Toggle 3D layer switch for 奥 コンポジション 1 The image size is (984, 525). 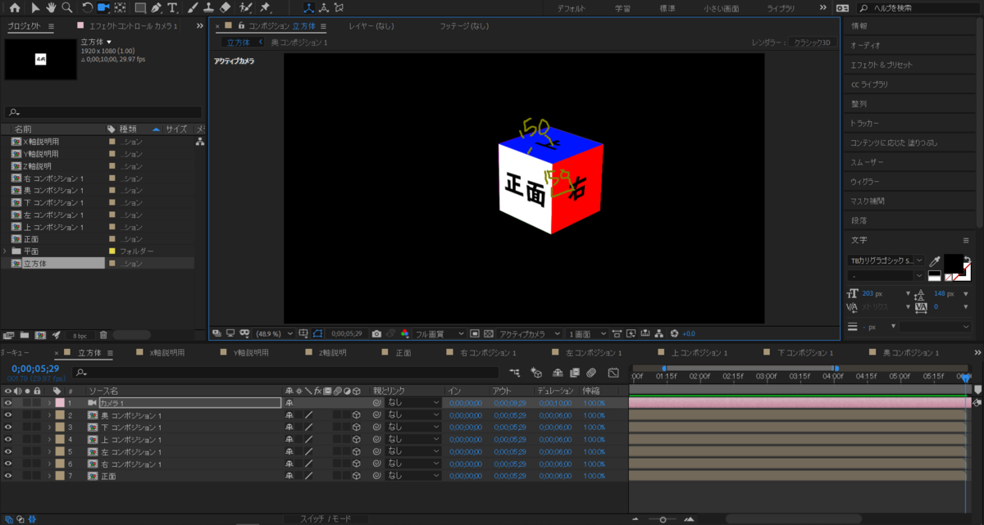357,415
